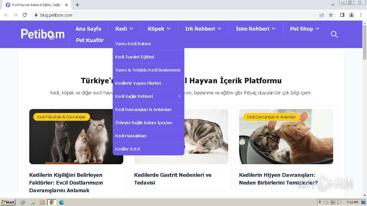Open the Action Center flag icon

340,202
